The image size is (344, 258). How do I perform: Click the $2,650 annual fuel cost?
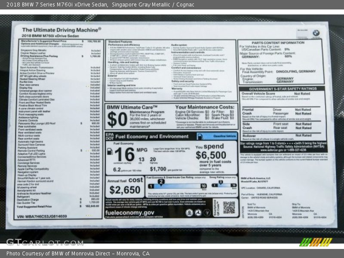click(x=125, y=190)
